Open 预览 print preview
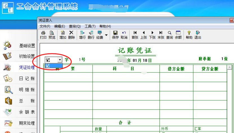The height and width of the screenshot is (133, 234). [52, 35]
